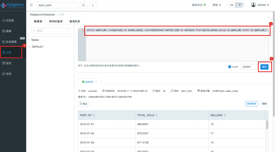This screenshot has height=152, width=275.
Task: Click cell 2012-01-01 in PART_DT
Action: point(87,124)
